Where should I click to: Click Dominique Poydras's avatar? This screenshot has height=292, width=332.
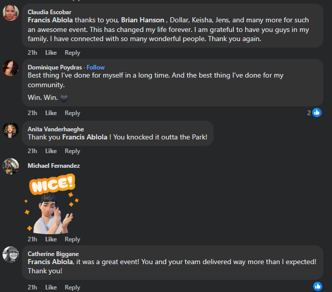tap(11, 68)
